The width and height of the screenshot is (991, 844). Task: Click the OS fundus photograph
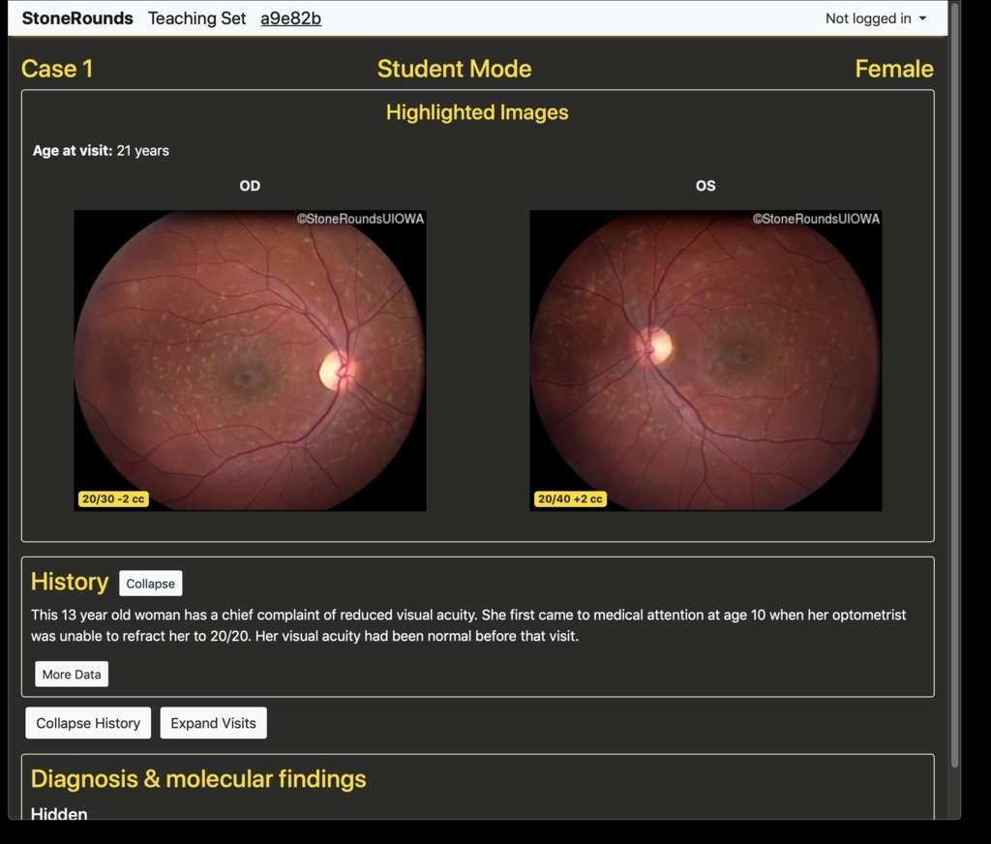706,361
